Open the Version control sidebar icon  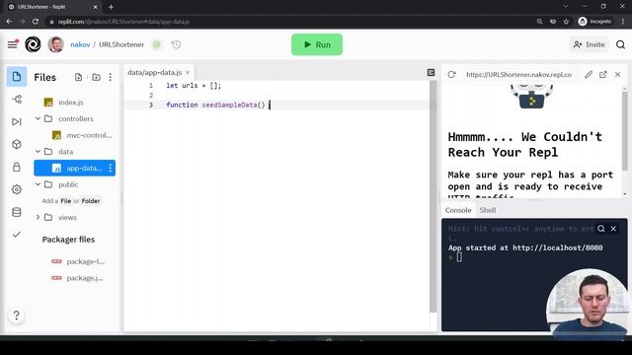(17, 99)
